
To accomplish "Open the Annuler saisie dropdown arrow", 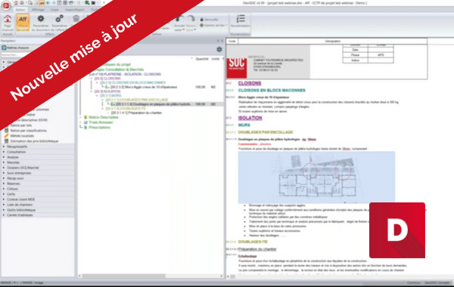I will (x=183, y=29).
